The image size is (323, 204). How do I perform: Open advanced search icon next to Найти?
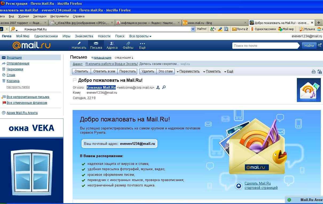(x=320, y=46)
